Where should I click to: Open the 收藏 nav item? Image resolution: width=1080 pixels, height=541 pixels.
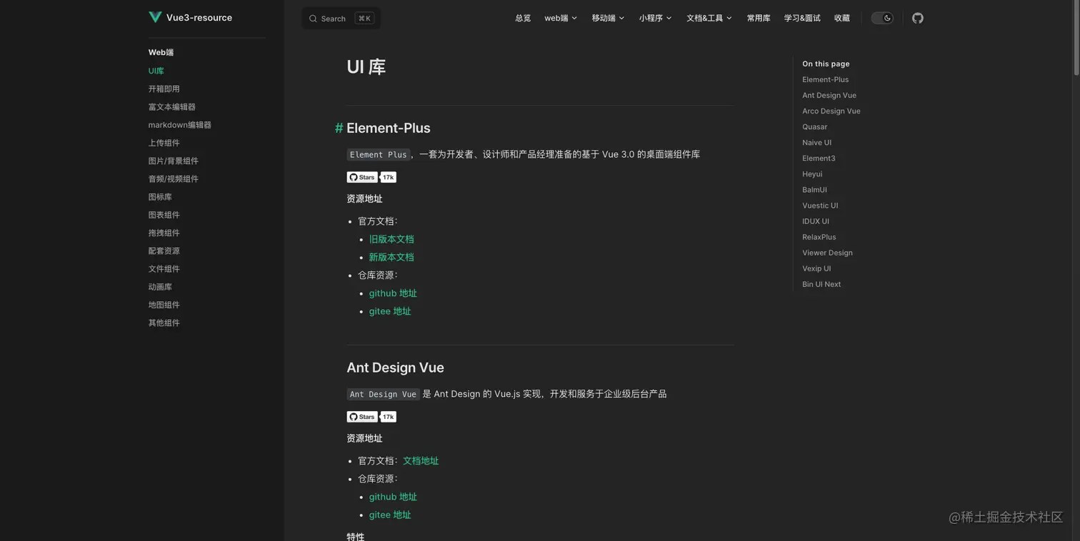click(x=842, y=18)
